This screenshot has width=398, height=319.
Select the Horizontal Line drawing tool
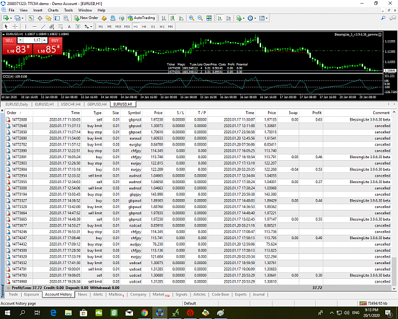pyautogui.click(x=34, y=26)
